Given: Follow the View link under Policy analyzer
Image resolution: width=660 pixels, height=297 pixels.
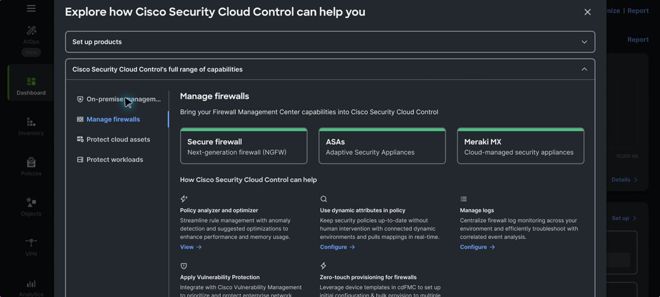Looking at the screenshot, I should [x=191, y=247].
